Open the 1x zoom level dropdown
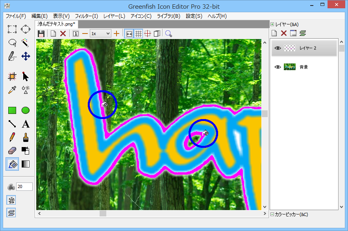This screenshot has width=348, height=231. tap(100, 34)
